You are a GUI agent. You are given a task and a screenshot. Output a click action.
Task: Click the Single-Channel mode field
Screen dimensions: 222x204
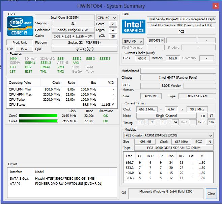166,116
